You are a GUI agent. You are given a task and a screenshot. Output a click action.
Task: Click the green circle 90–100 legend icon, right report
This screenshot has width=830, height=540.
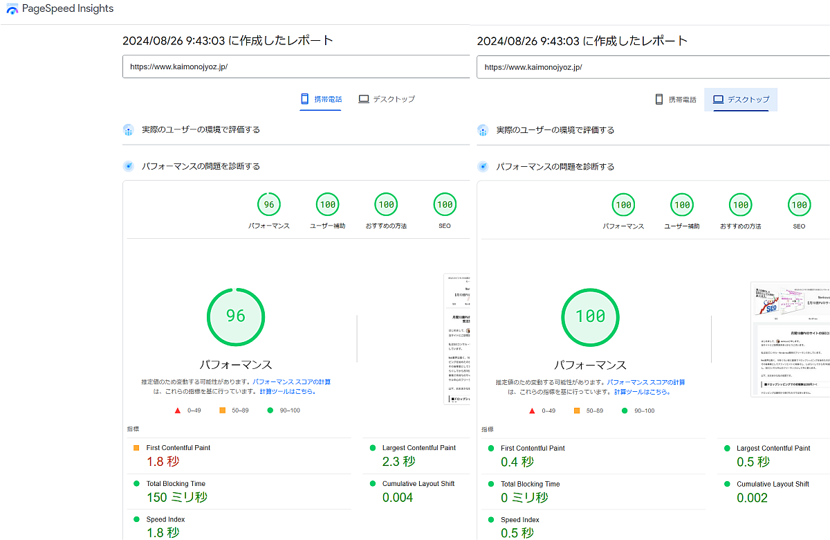pos(625,411)
